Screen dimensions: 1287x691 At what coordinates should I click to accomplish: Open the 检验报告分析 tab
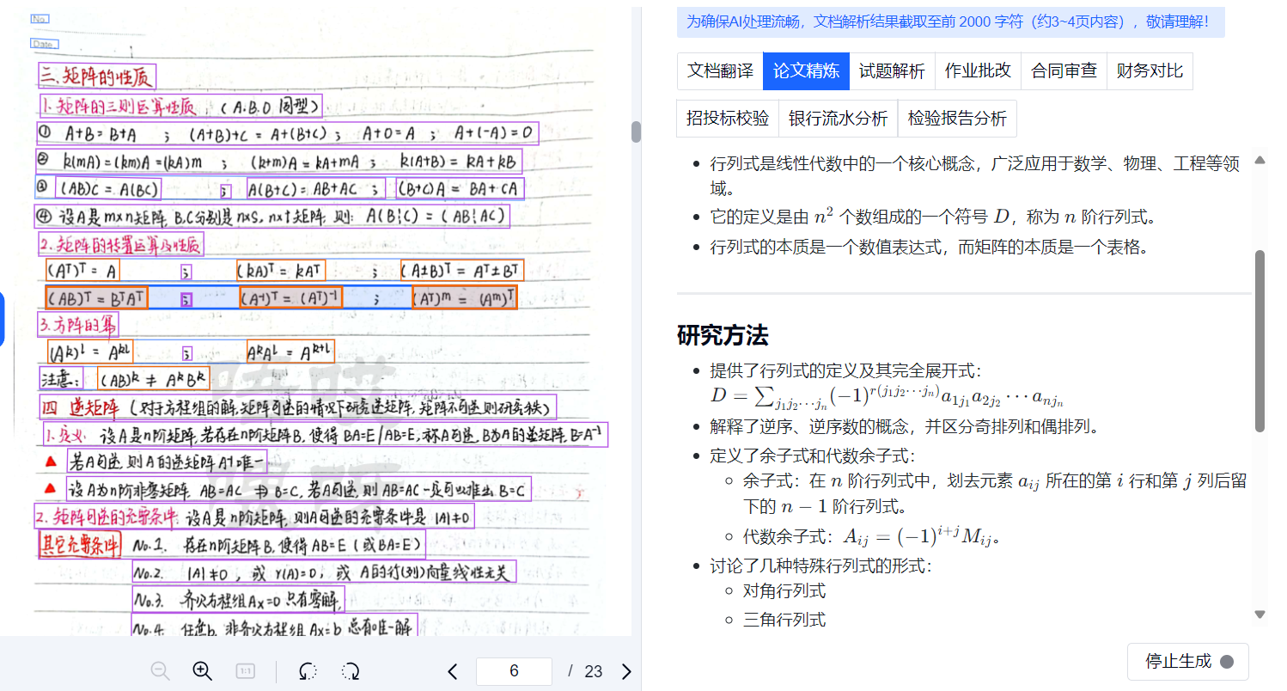957,119
